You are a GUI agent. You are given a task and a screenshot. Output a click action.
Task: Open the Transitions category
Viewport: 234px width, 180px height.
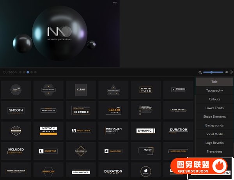[214, 152]
